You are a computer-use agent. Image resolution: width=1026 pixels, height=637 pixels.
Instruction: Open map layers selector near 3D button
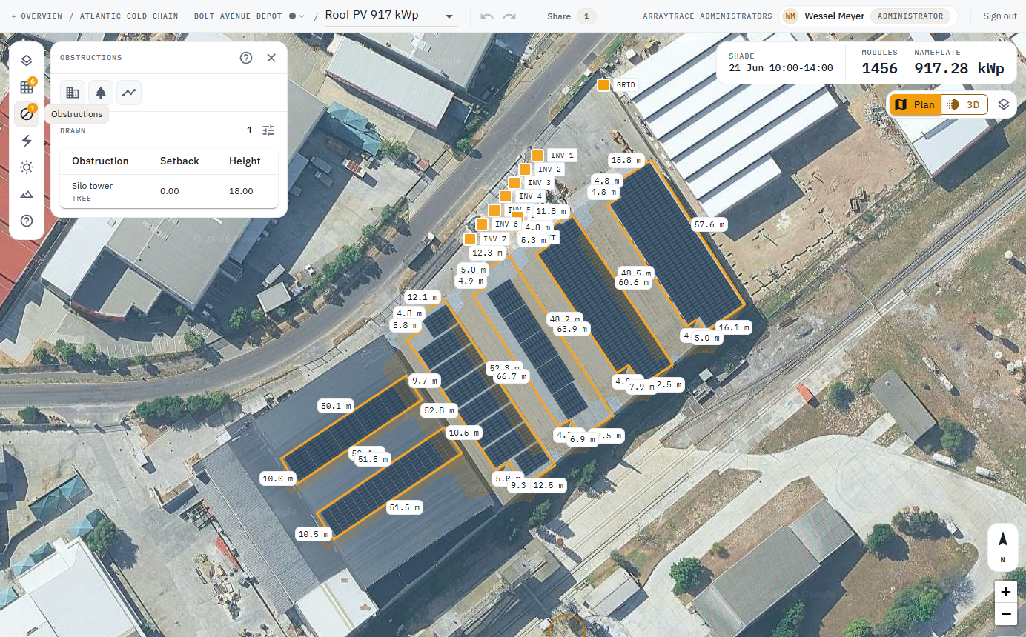click(1004, 104)
